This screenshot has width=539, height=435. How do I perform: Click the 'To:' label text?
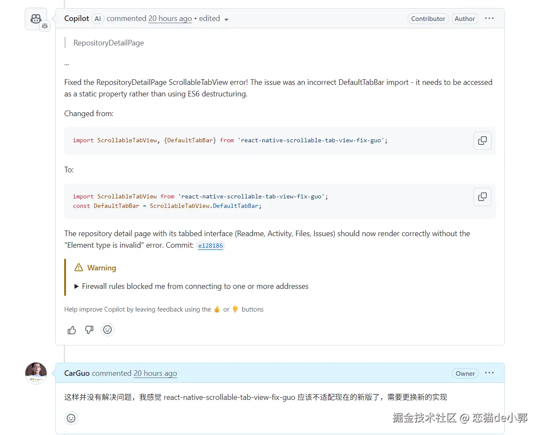pos(69,170)
